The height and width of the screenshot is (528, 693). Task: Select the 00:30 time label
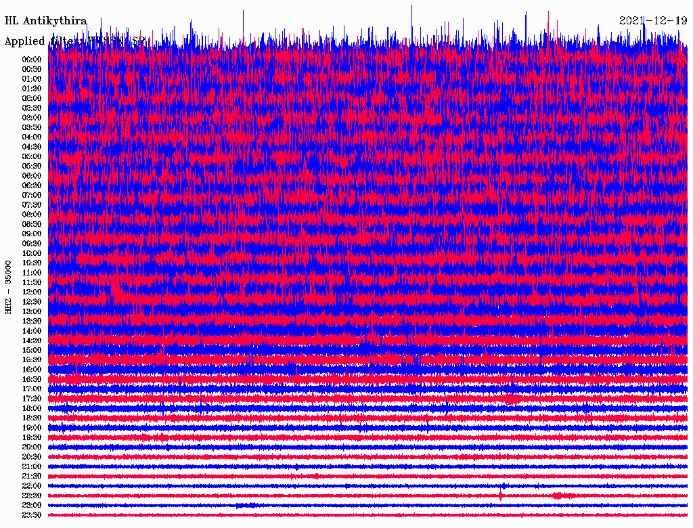click(x=32, y=70)
